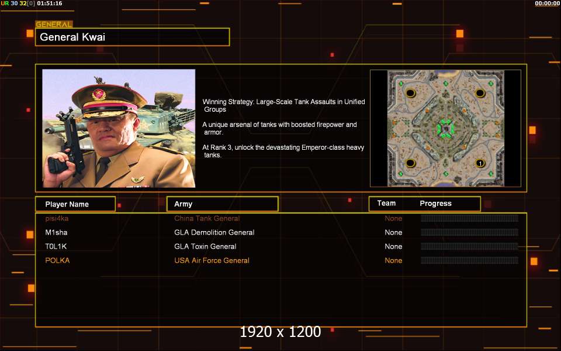Viewport: 561px width, 351px height.
Task: Click POLKA's loading progress bar
Action: [x=469, y=260]
